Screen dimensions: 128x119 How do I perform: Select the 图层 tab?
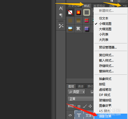[x=71, y=86]
